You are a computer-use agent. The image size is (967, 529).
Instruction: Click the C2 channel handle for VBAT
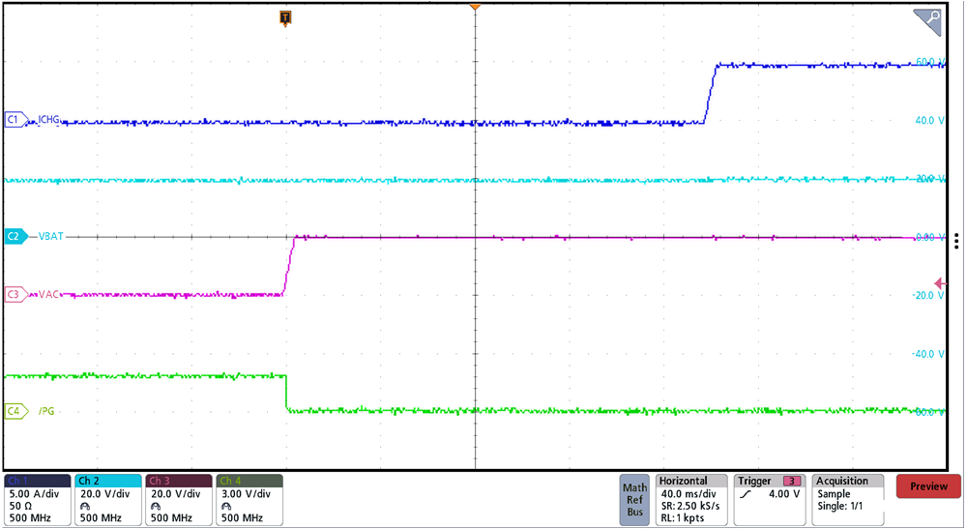pos(15,236)
